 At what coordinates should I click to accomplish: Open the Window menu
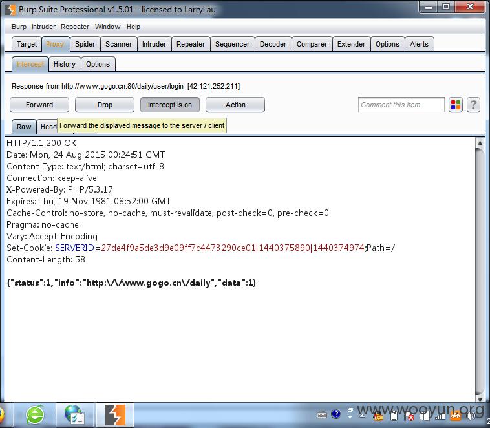[107, 27]
